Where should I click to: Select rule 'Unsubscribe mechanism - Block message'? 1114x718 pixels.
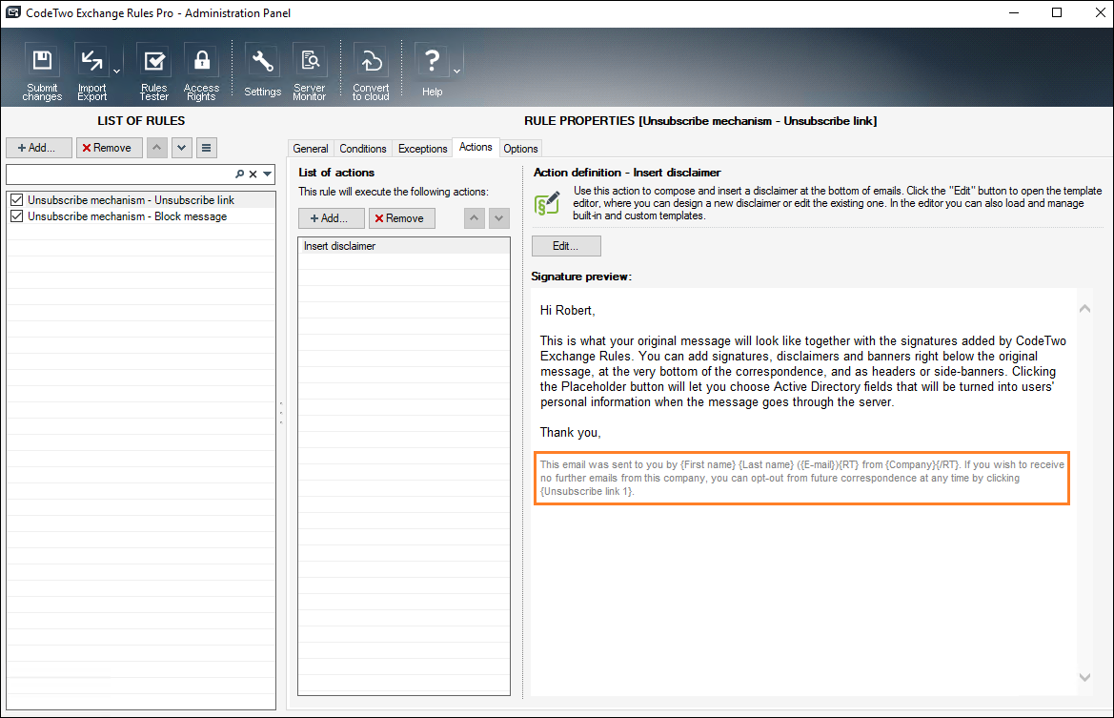click(141, 216)
